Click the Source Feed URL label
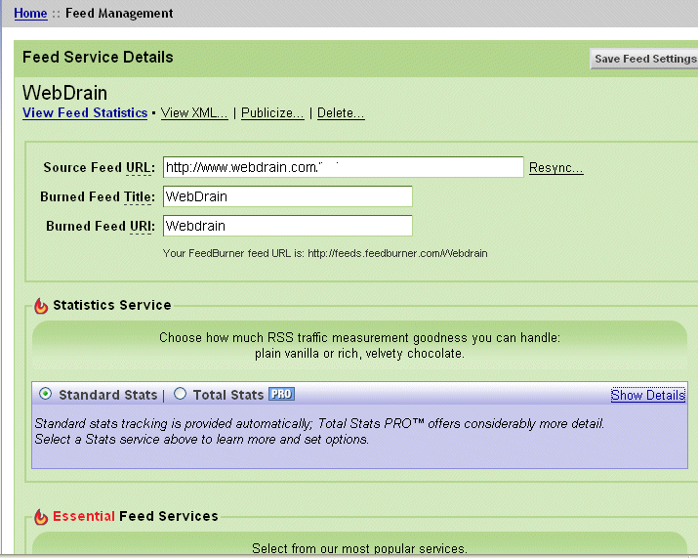This screenshot has height=558, width=698. tap(99, 168)
